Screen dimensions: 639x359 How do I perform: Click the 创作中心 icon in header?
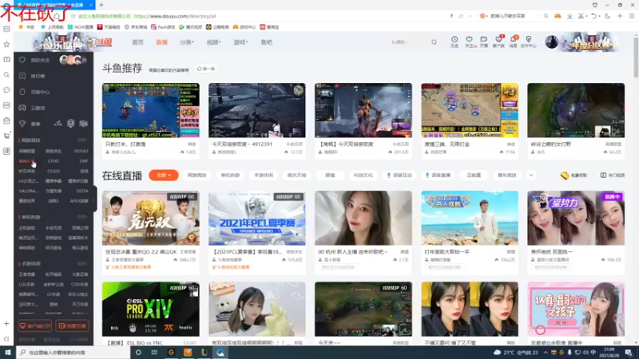tap(529, 41)
